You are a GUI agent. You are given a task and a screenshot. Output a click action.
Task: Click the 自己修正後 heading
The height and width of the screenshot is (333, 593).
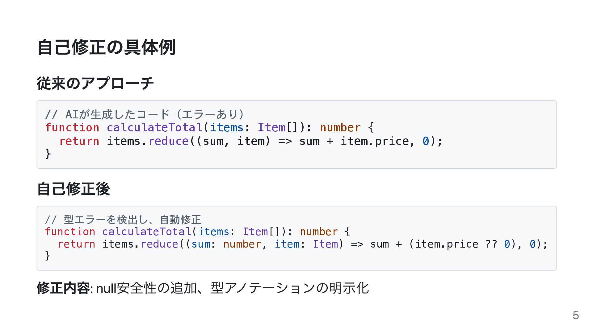pos(73,189)
